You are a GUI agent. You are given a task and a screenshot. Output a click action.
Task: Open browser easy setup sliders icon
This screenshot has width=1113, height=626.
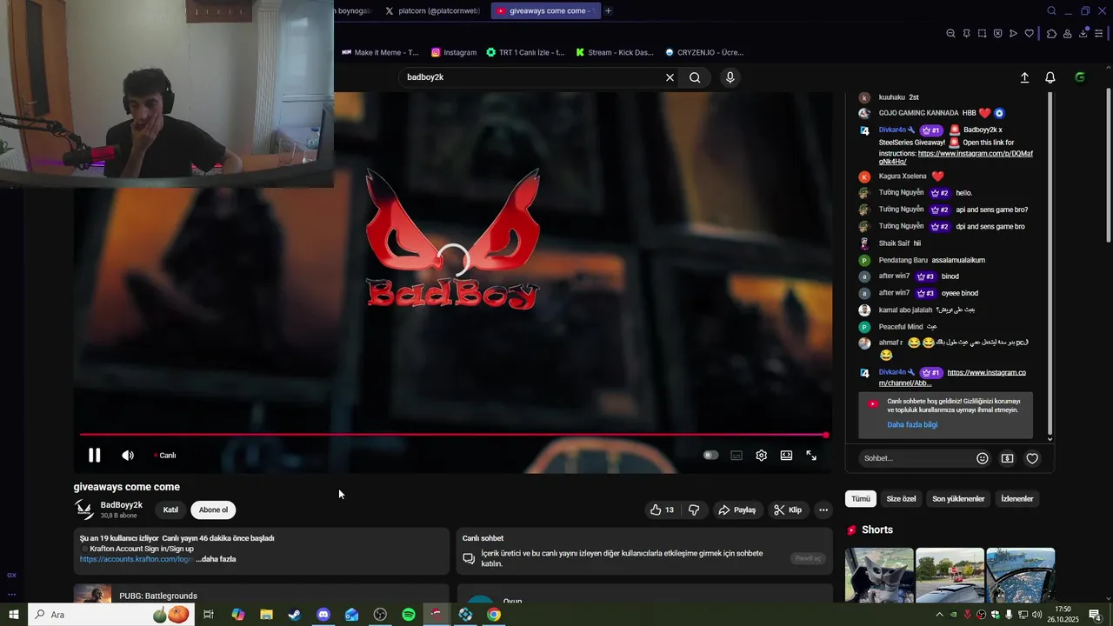1099,33
